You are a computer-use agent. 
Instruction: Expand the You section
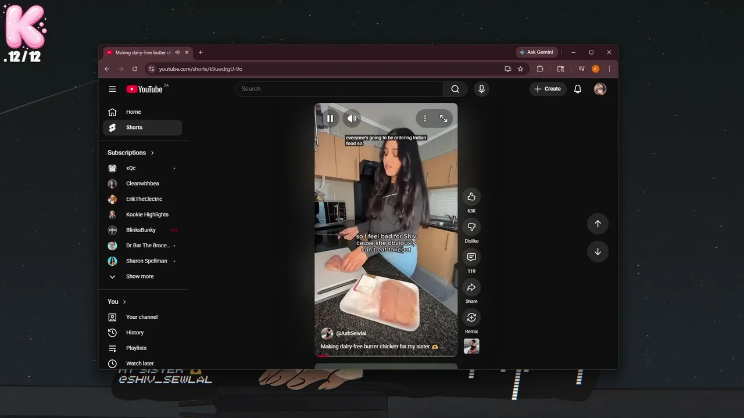(117, 302)
